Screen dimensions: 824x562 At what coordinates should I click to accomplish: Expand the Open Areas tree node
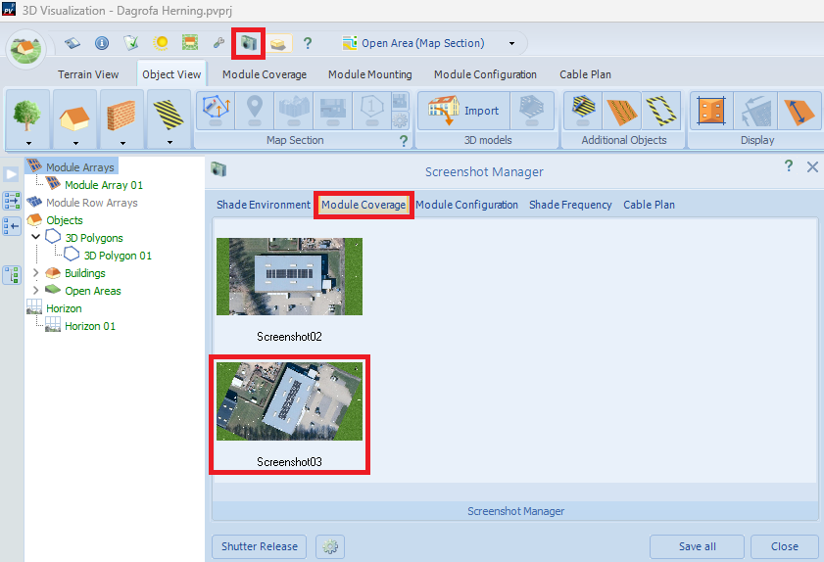click(37, 291)
